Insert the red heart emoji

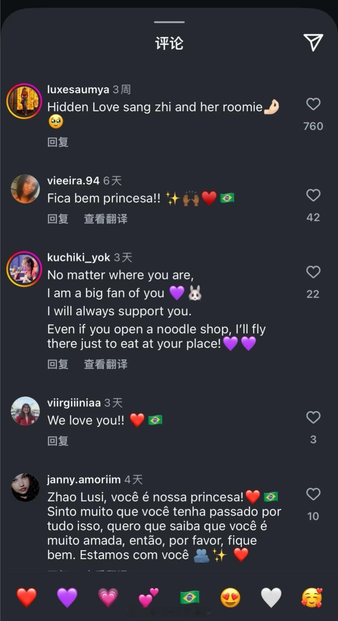pos(26,598)
